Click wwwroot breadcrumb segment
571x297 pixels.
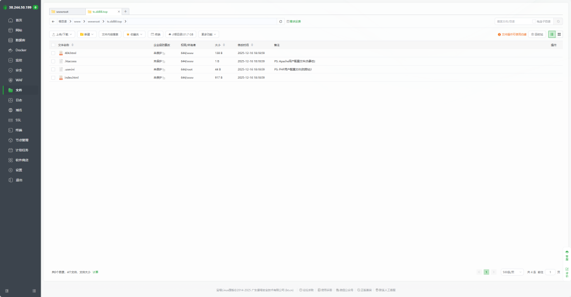click(x=94, y=22)
